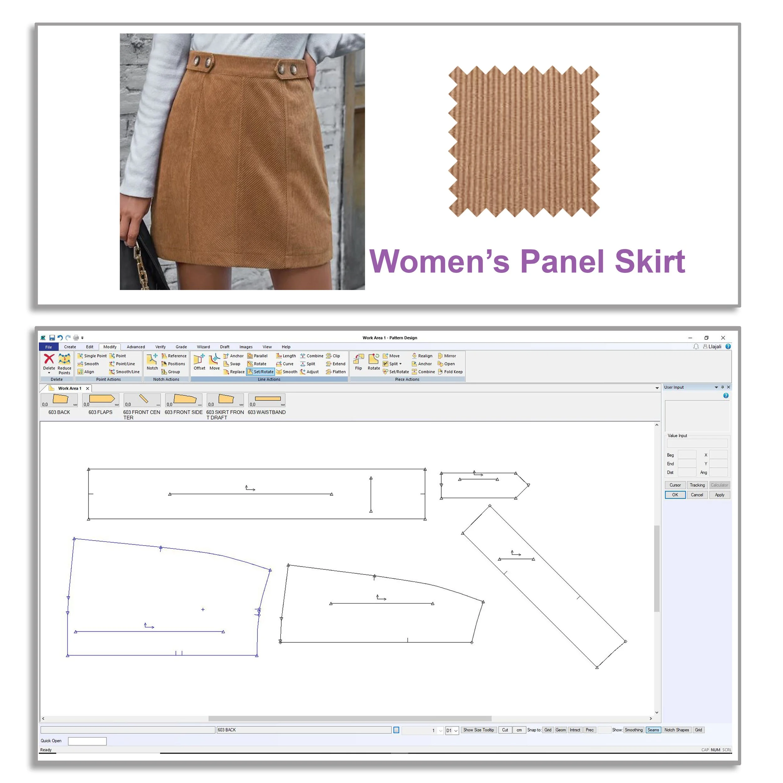Toggle Show Seams
Screen dimensions: 783x783
(x=653, y=730)
